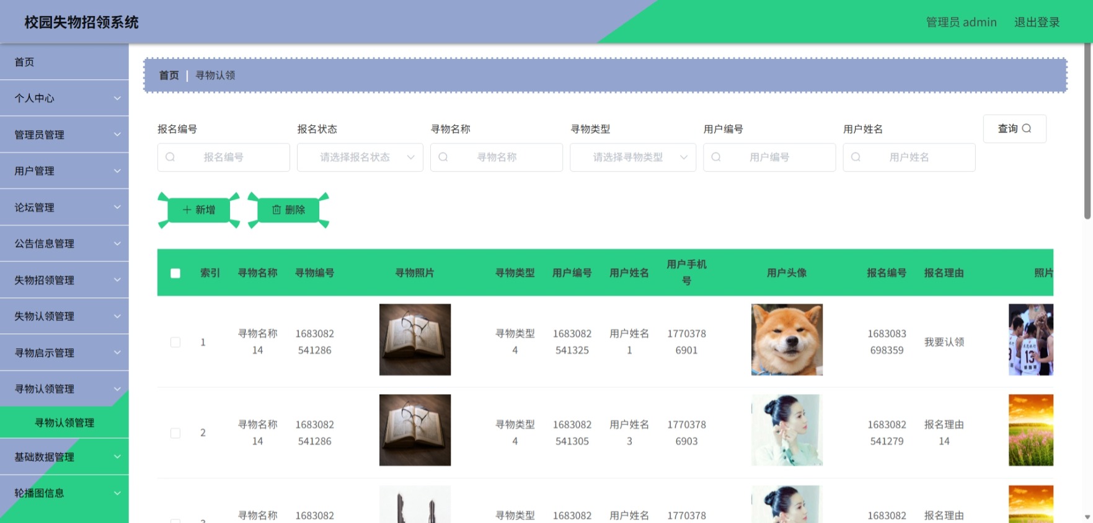Click 报名编号 1683083698359 cell
1093x523 pixels.
coord(887,342)
